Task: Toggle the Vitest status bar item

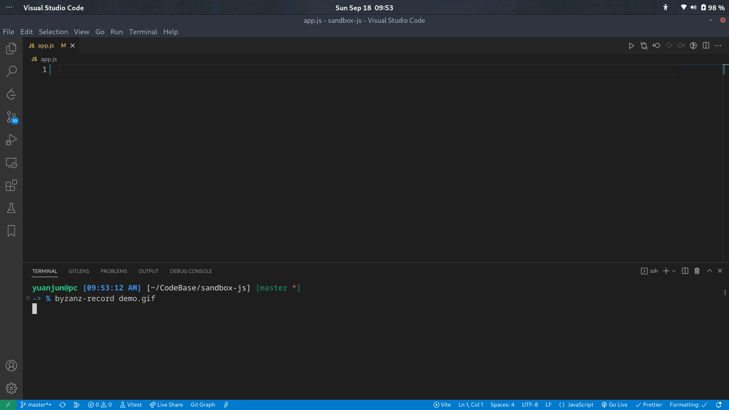Action: click(x=131, y=404)
